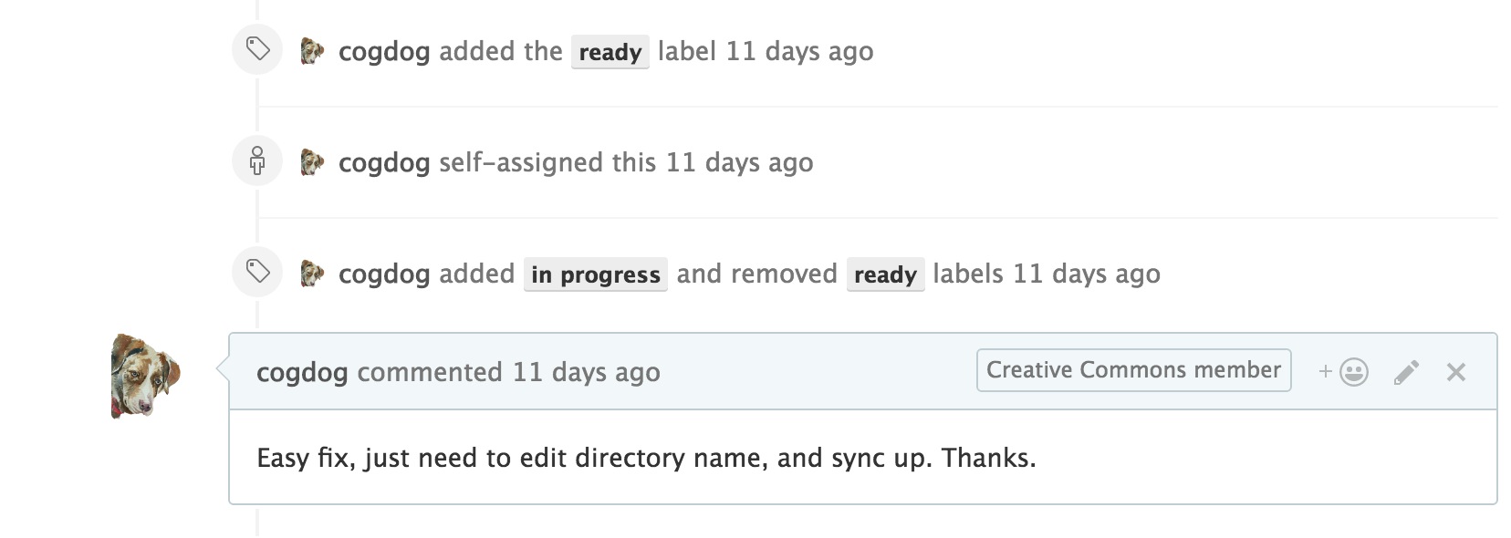Click the comment text about directory name
The width and height of the screenshot is (1511, 538).
(x=646, y=457)
